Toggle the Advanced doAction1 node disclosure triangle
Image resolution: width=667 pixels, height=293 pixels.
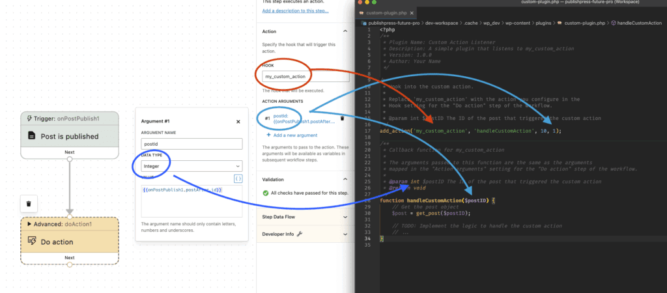tap(30, 224)
